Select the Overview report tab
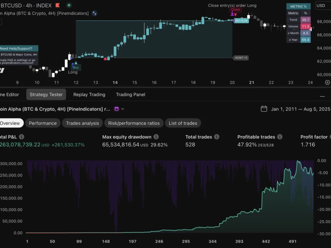Image resolution: width=331 pixels, height=248 pixels. 11,123
